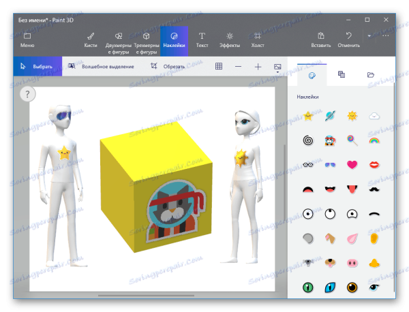This screenshot has width=409, height=312.
Task: Pick the smiling open mouth sticker
Action: [x=330, y=189]
